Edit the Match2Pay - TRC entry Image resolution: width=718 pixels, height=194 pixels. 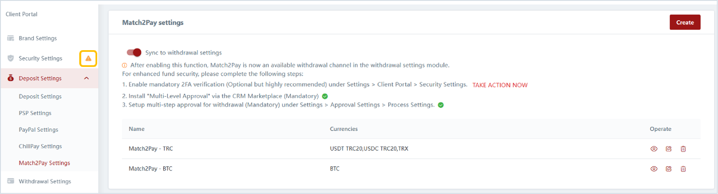pos(669,149)
